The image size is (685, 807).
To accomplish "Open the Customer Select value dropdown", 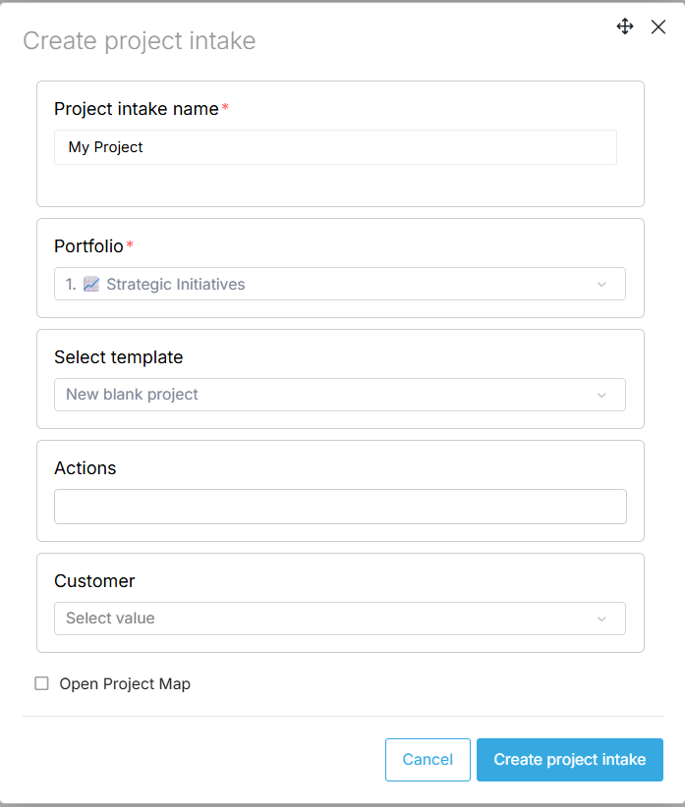I will [339, 619].
